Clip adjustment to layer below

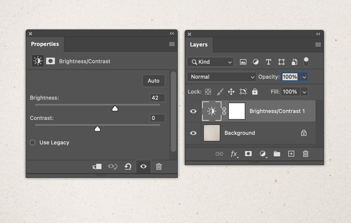click(97, 166)
